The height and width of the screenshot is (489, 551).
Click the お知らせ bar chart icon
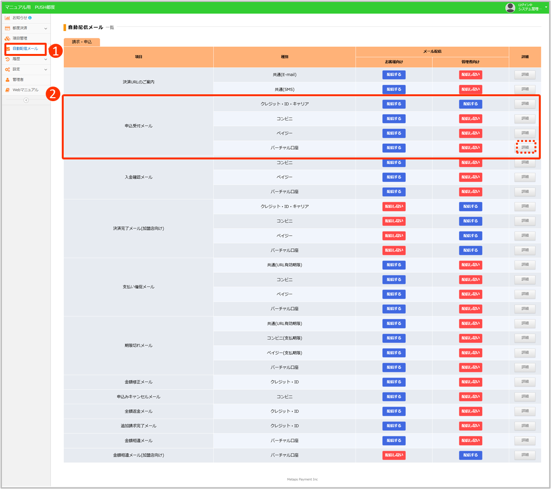click(8, 17)
